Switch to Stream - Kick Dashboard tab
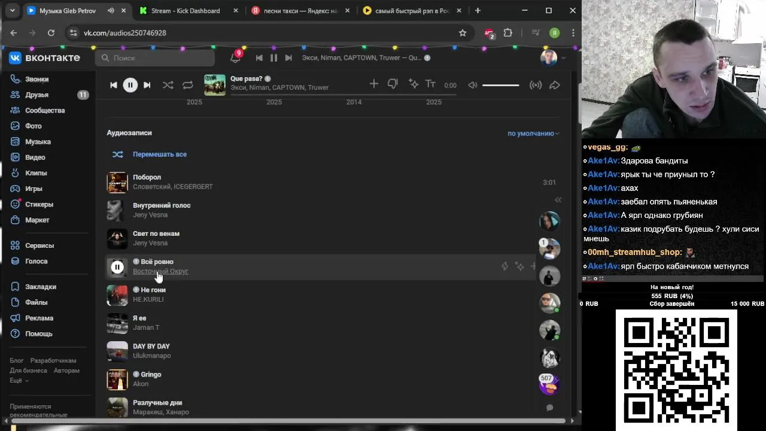The width and height of the screenshot is (766, 431). [x=186, y=11]
